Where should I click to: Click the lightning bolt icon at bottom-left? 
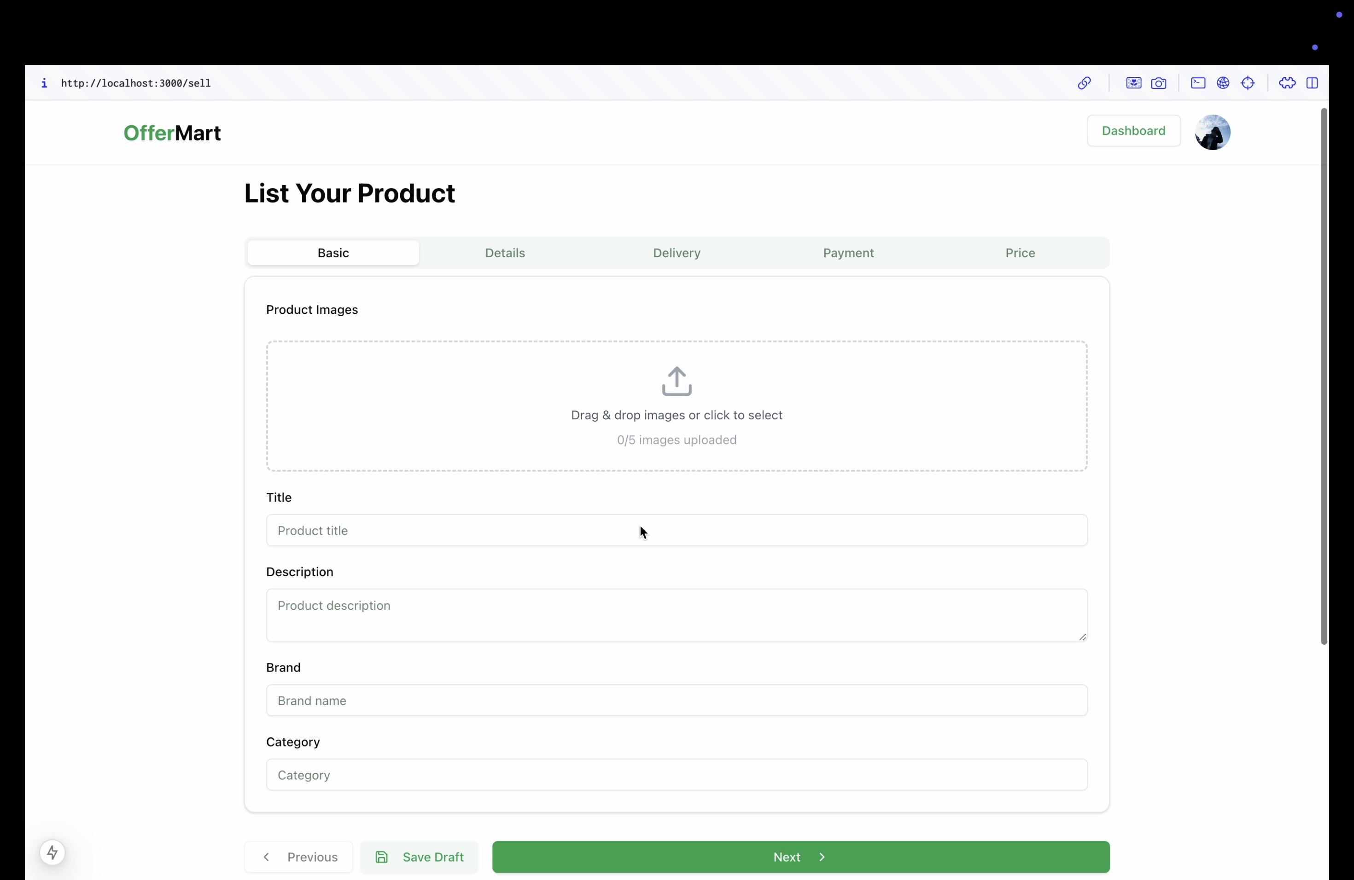click(53, 852)
